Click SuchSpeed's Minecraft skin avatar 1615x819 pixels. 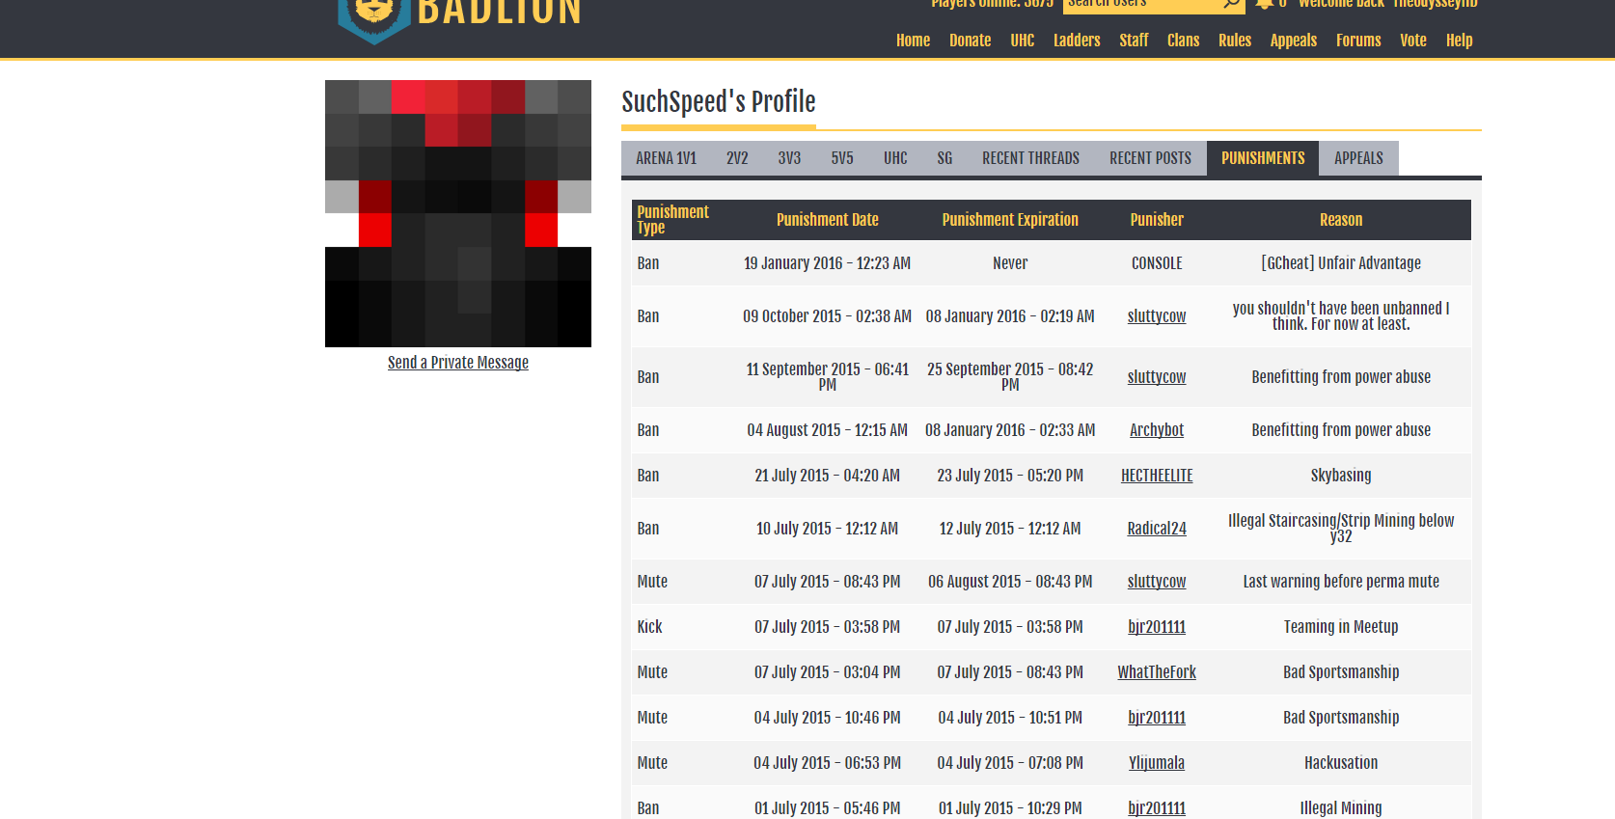(458, 213)
